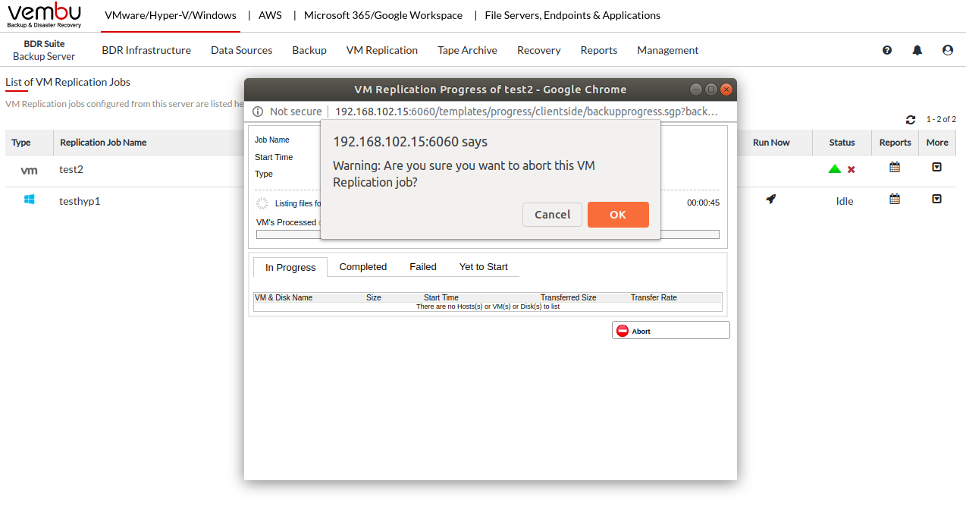Click the help question mark icon

click(x=887, y=50)
